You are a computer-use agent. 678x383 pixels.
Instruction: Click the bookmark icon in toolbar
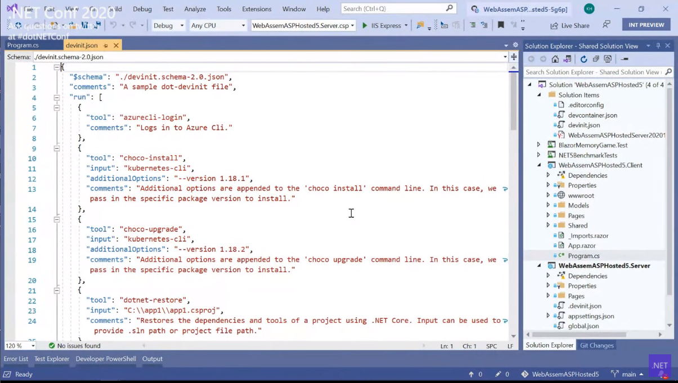[x=501, y=25]
